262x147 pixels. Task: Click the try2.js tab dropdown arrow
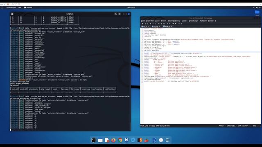click(160, 27)
